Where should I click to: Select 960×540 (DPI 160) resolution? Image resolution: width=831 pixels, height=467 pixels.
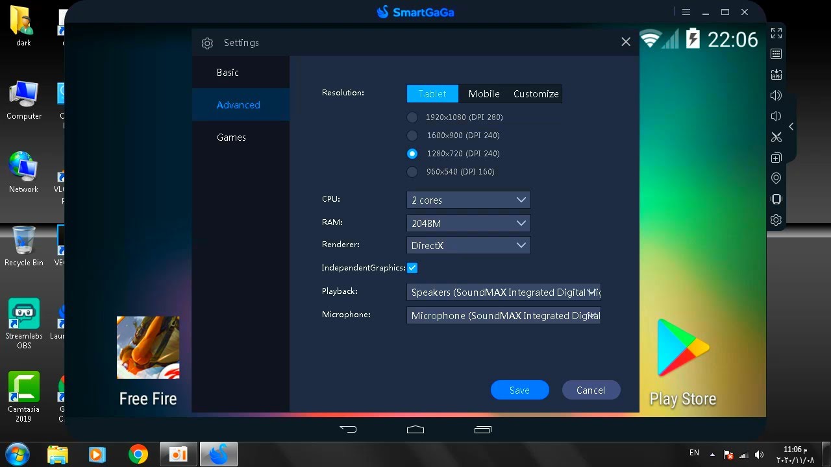coord(451,172)
